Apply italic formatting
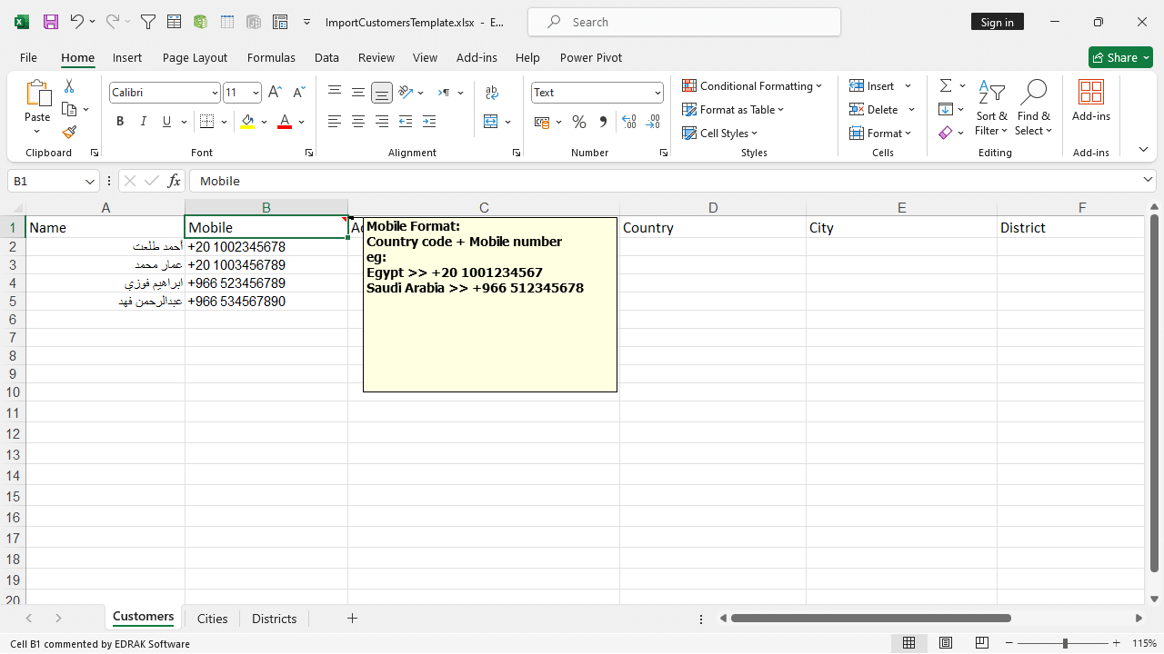 [x=143, y=122]
